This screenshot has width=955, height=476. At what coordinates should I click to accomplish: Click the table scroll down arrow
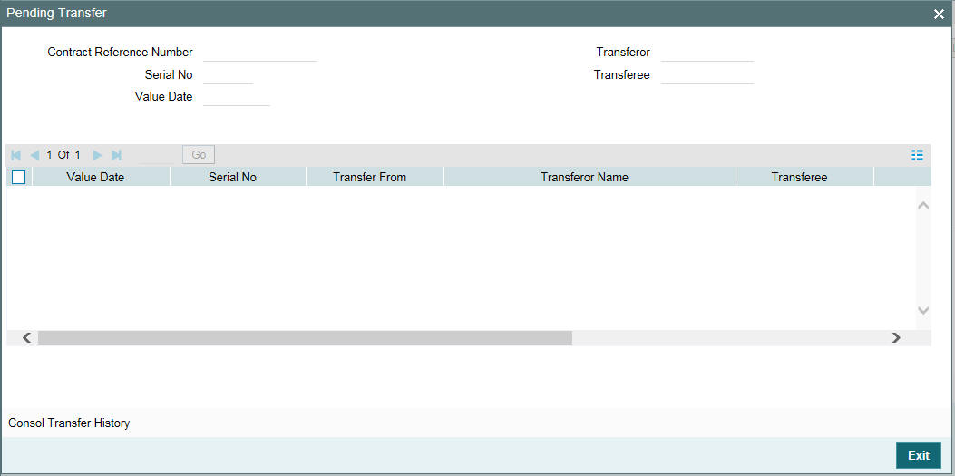[923, 310]
